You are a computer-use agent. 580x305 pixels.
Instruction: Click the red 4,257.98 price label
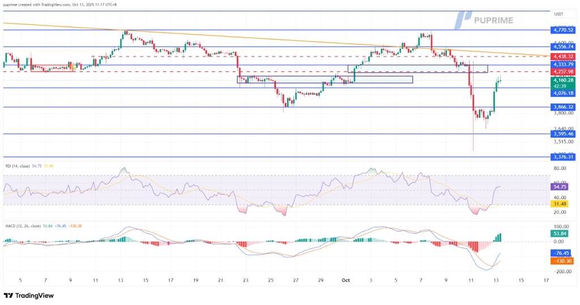(562, 72)
